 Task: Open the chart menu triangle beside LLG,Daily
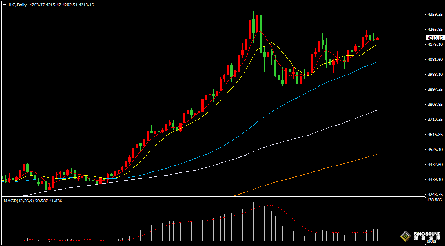(x=5, y=5)
